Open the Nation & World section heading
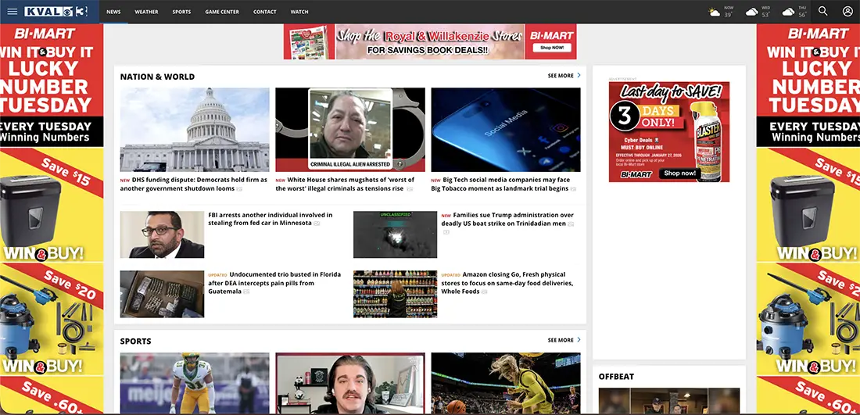The image size is (860, 415). point(157,77)
